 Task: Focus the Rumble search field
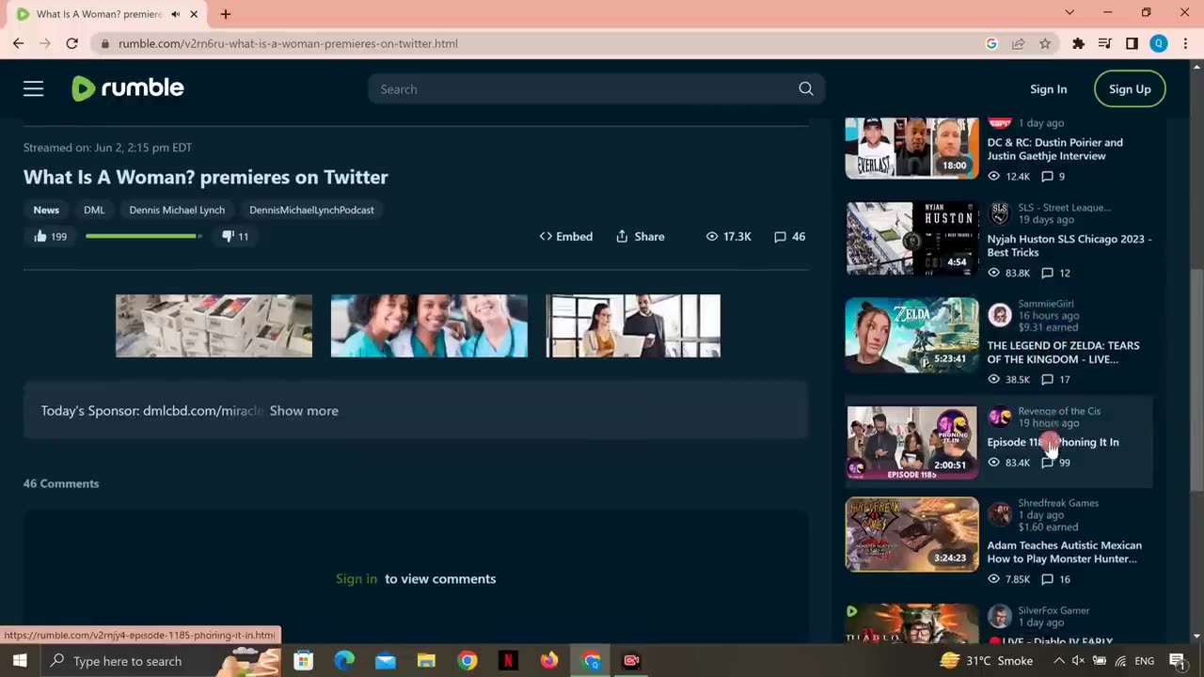pos(583,88)
